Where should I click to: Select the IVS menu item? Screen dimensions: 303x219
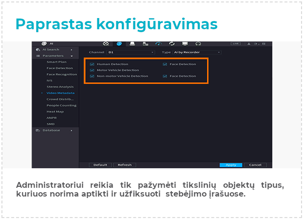(x=50, y=80)
